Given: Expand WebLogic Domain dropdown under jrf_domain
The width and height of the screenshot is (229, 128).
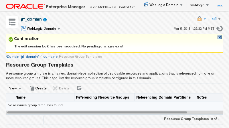Looking at the screenshot, I should tap(41, 29).
